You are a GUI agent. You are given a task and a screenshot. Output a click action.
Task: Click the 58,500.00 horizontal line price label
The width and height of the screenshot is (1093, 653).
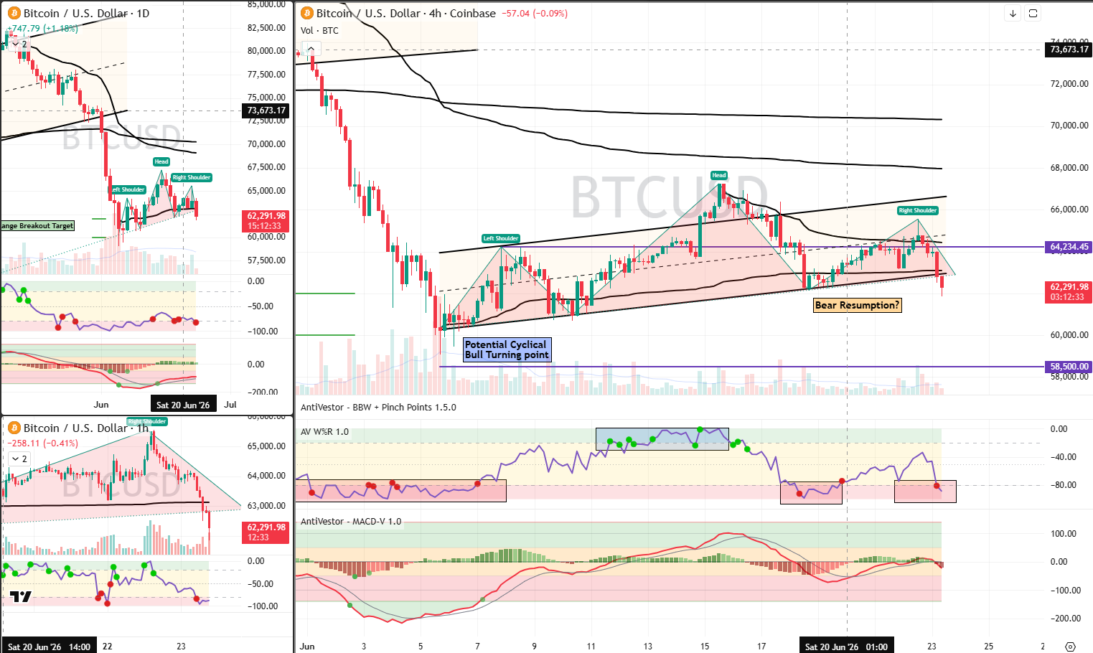(x=1069, y=367)
